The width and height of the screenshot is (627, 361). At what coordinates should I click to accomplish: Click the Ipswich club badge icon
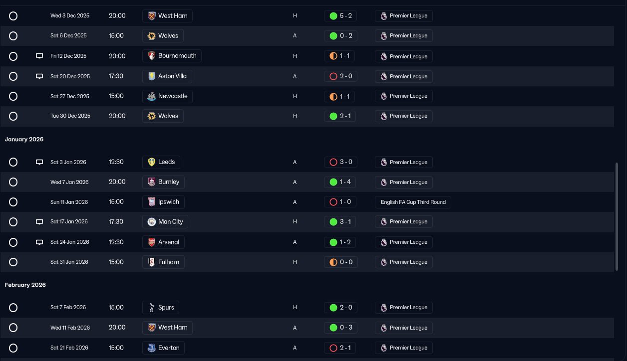click(x=152, y=202)
